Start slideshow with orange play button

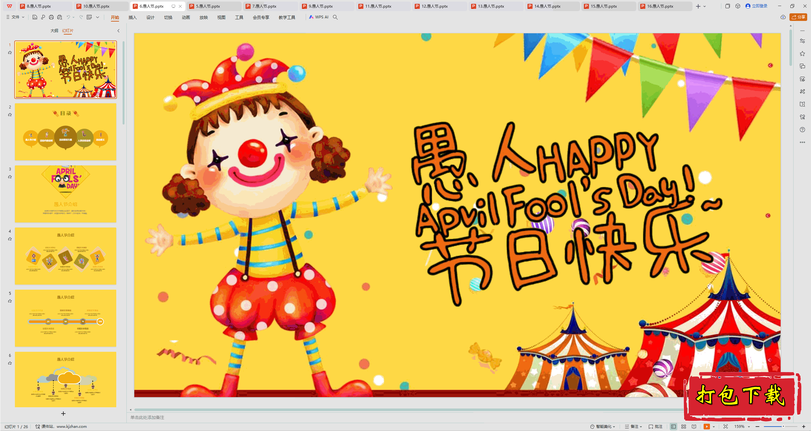(707, 427)
